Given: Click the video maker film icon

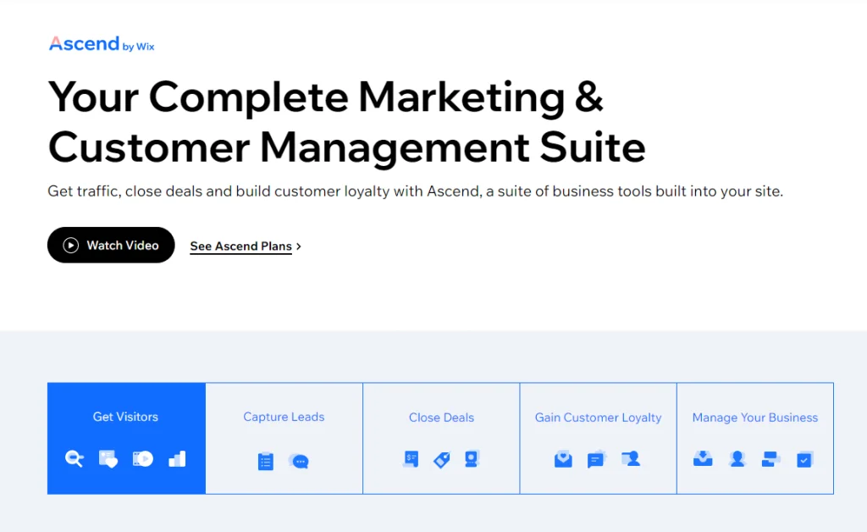Looking at the screenshot, I should click(142, 459).
